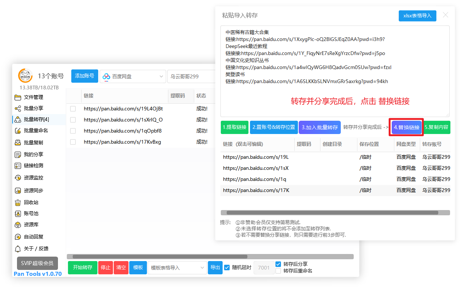Image resolution: width=470 pixels, height=288 pixels.
Task: Click the 清空 button
Action: [x=121, y=268]
